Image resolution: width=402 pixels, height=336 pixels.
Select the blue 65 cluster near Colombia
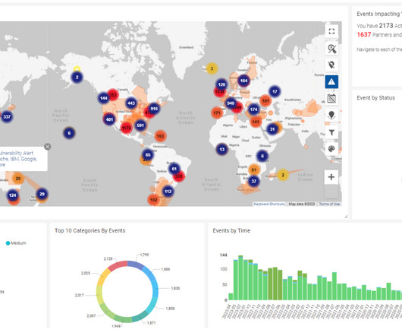click(148, 154)
